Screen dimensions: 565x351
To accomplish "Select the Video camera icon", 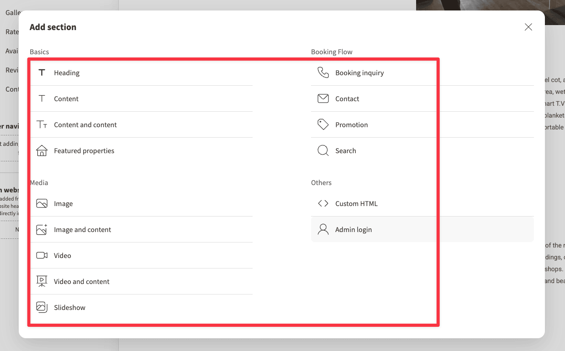I will click(x=42, y=255).
